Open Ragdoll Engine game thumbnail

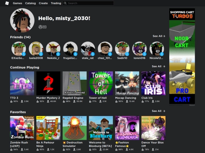coord(75,83)
